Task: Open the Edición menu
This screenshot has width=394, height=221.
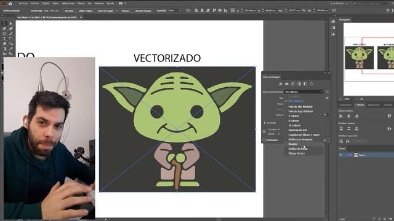Action: 34,4
